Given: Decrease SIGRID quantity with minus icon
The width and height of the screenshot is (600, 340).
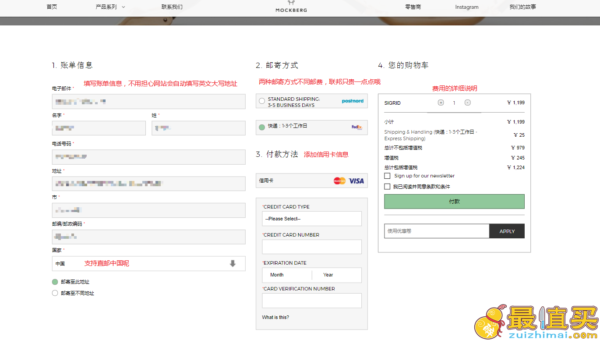Looking at the screenshot, I should click(x=468, y=103).
